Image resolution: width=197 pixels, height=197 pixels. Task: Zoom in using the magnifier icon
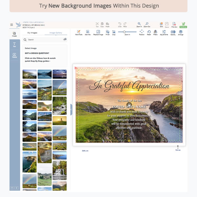pos(139,24)
